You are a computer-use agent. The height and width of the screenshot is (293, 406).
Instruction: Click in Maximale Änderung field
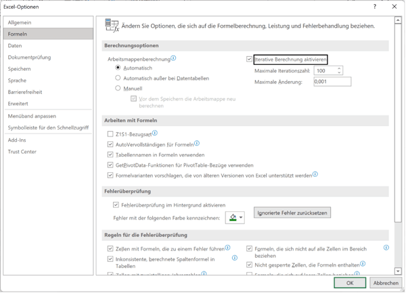pos(332,82)
